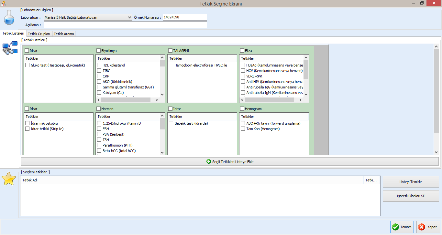Check the Biyokimya group checkbox
The image size is (442, 235).
pyautogui.click(x=98, y=50)
